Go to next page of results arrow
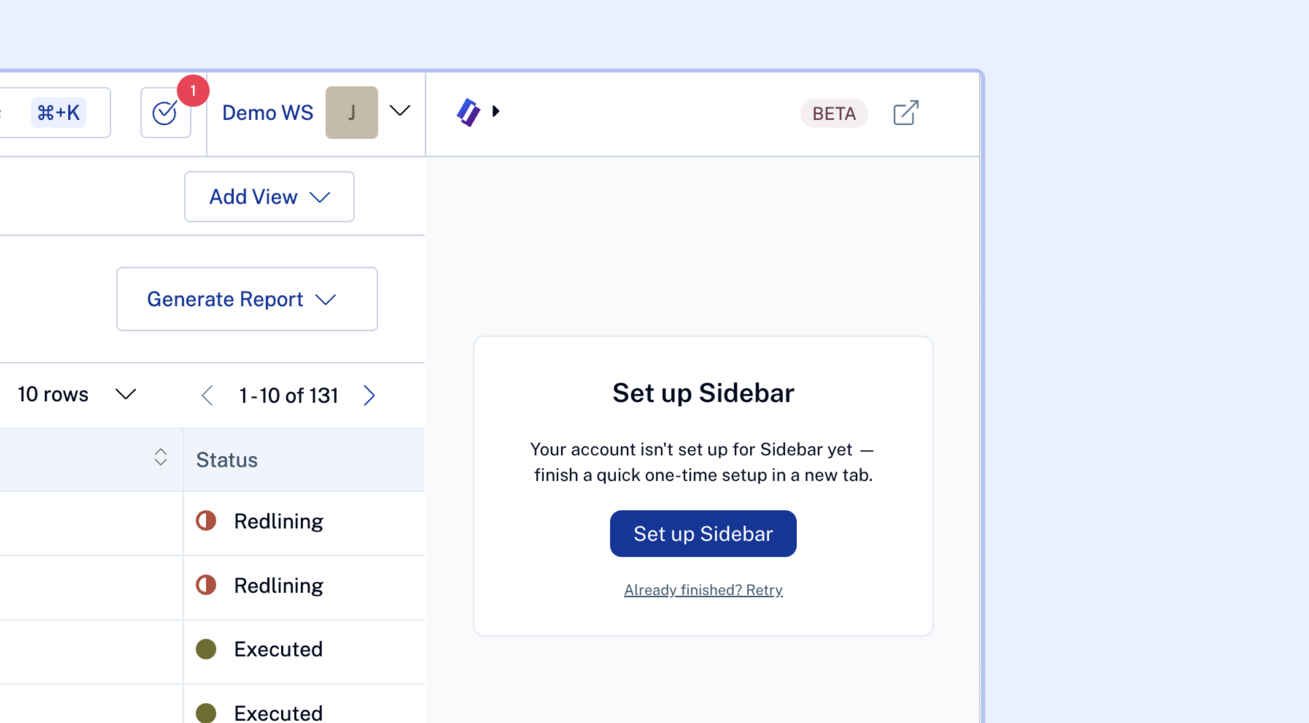This screenshot has height=723, width=1309. click(x=369, y=395)
